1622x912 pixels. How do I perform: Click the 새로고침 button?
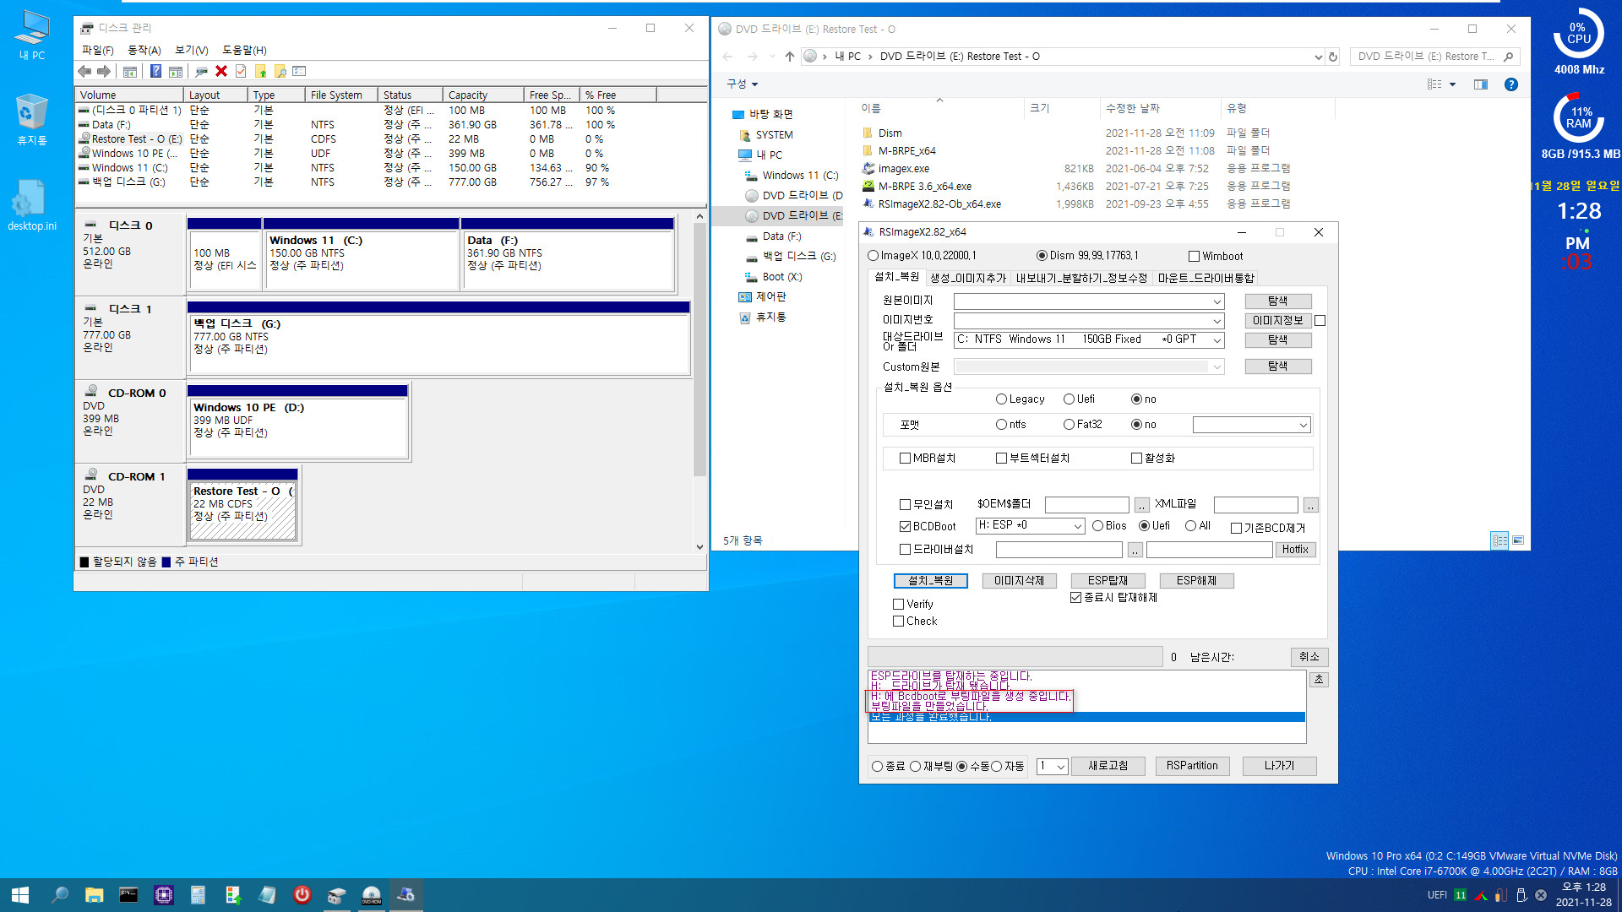click(1108, 766)
